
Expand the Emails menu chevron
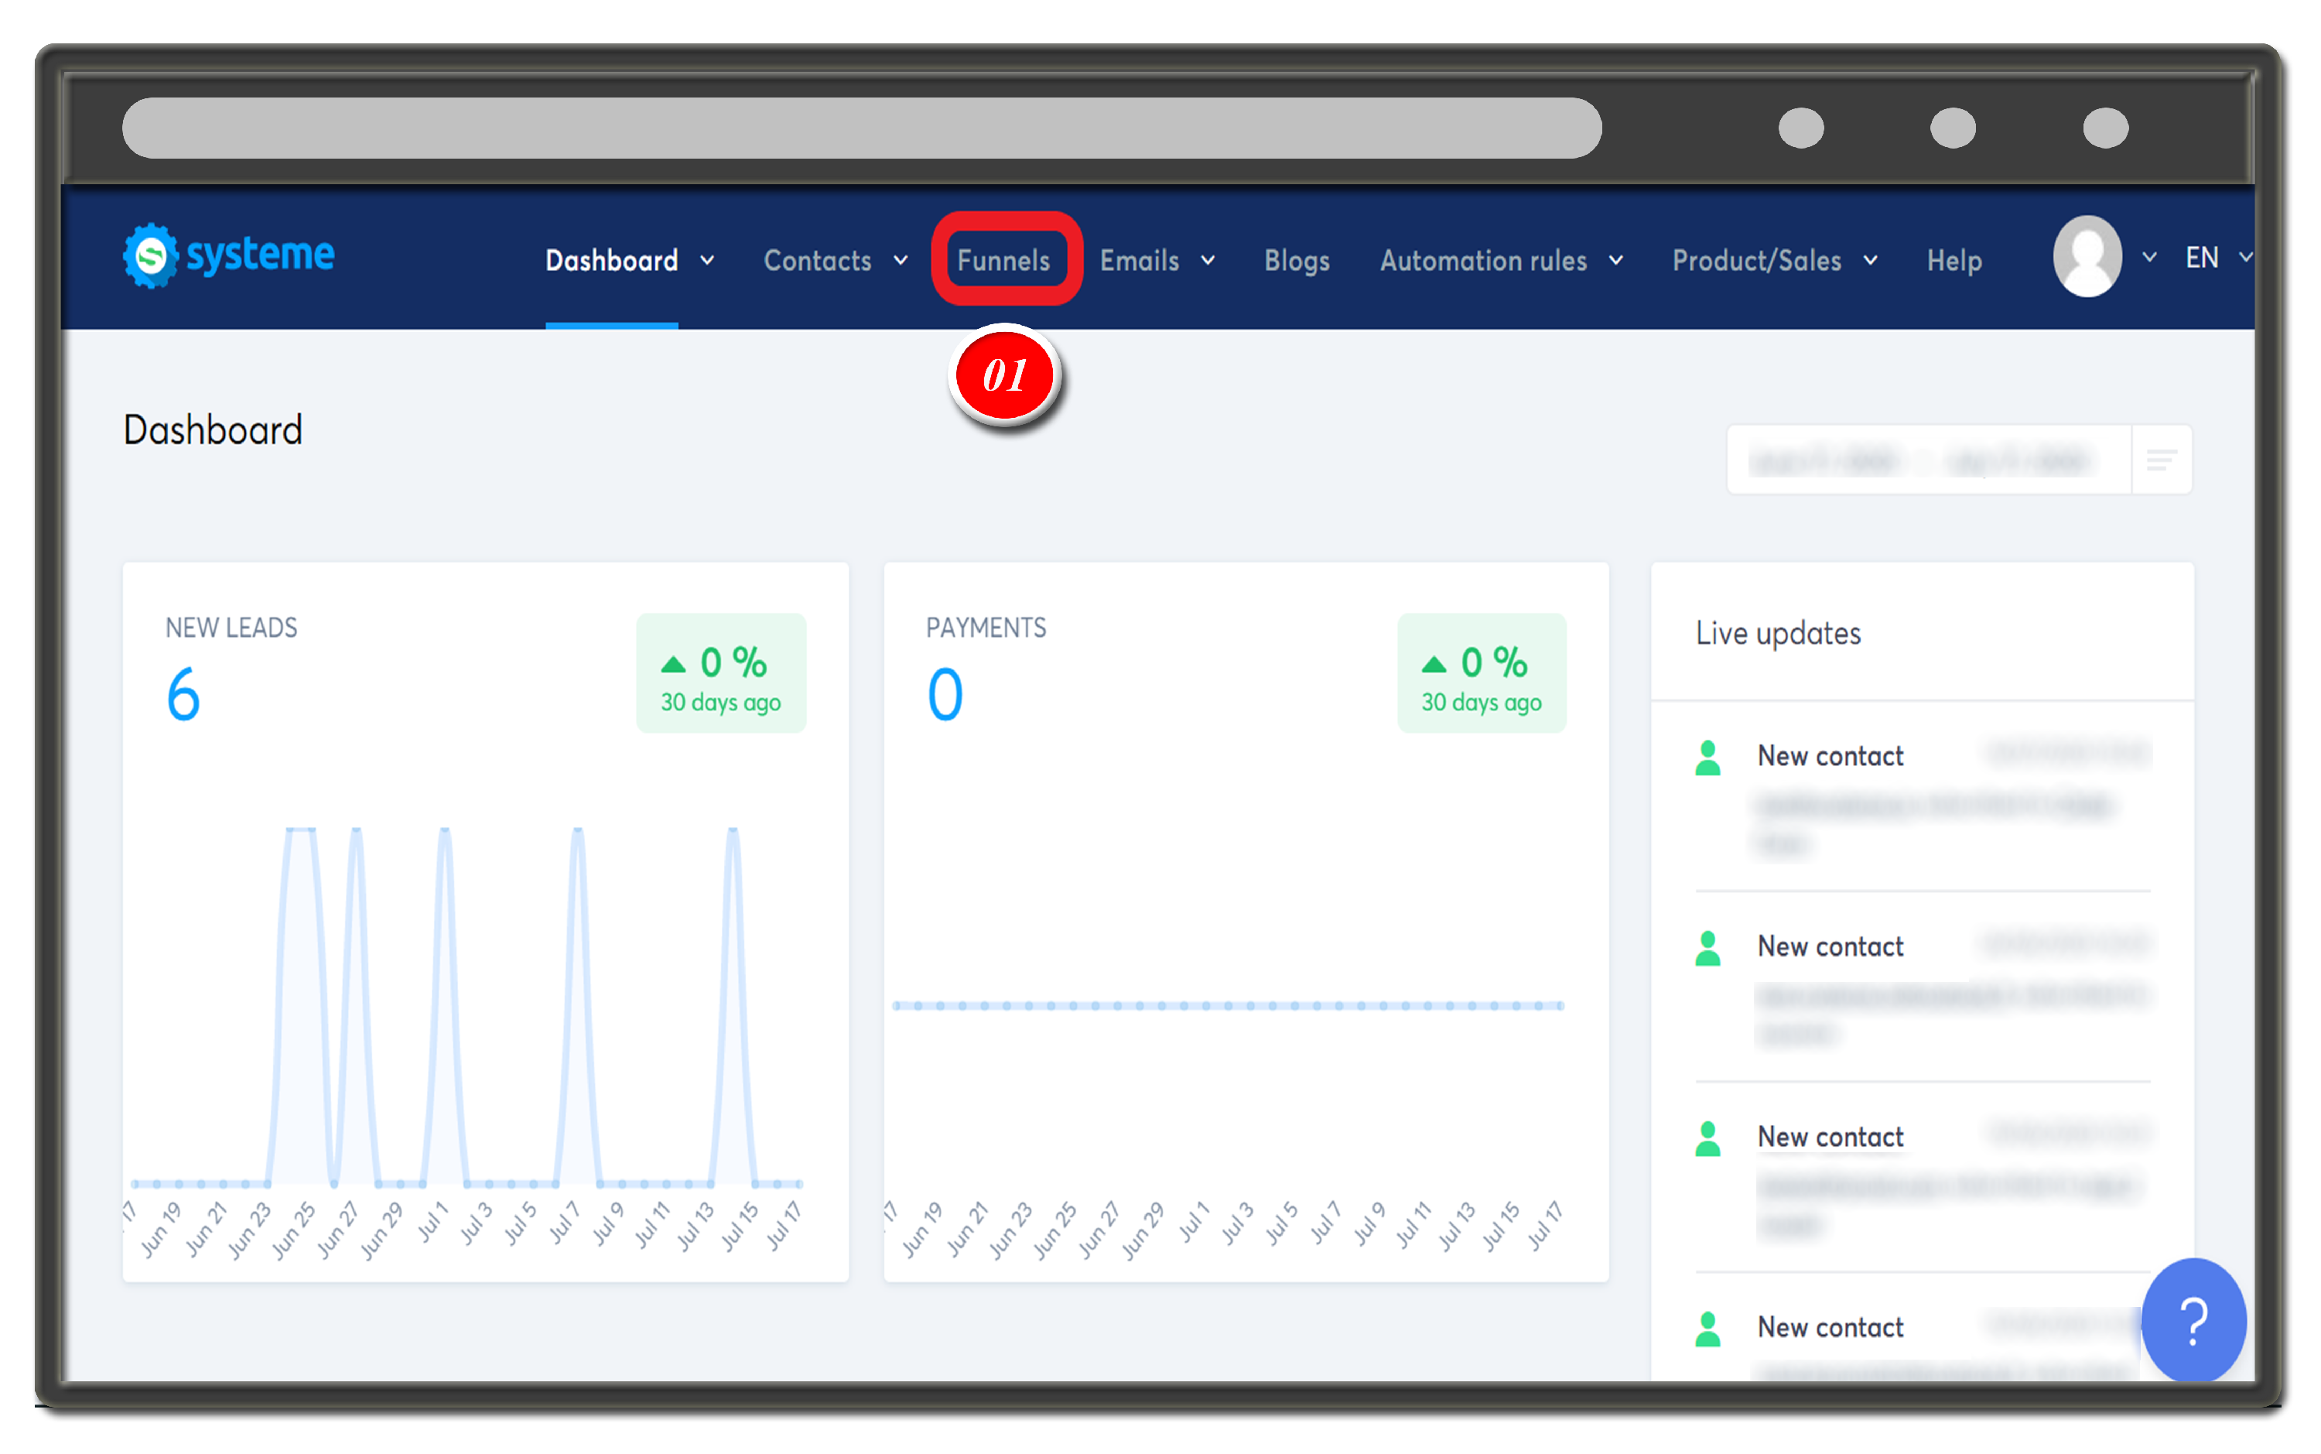pos(1208,261)
